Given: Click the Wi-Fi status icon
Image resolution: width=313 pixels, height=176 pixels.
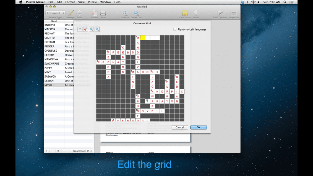Looking at the screenshot, I should click(253, 2).
